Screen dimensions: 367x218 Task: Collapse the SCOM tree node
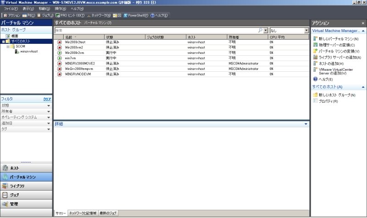tap(8, 47)
